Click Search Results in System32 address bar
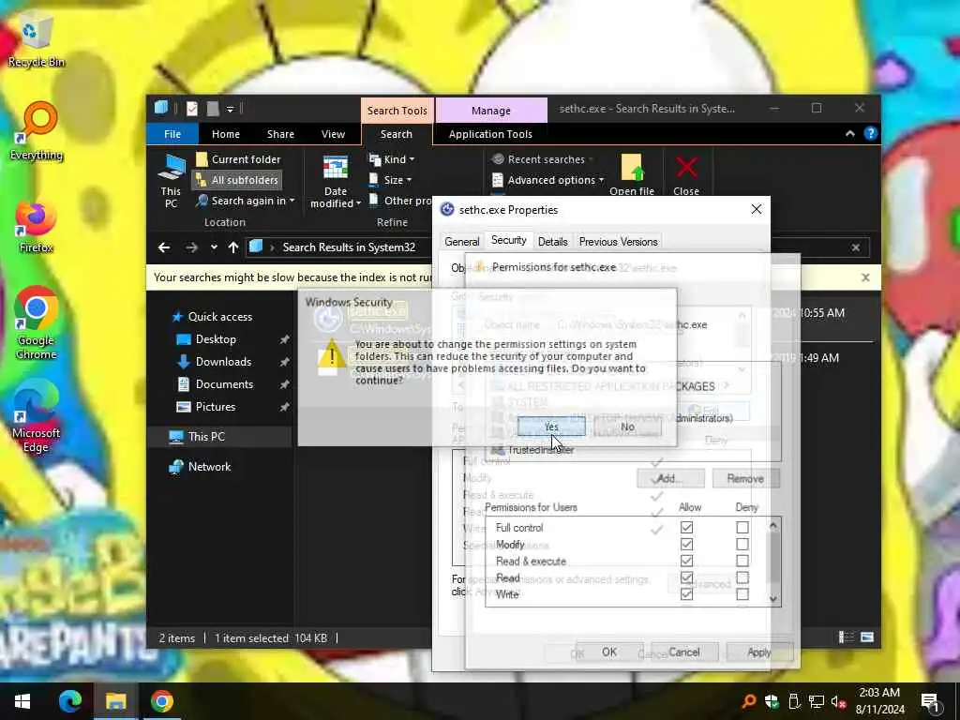Image resolution: width=960 pixels, height=720 pixels. pyautogui.click(x=349, y=247)
